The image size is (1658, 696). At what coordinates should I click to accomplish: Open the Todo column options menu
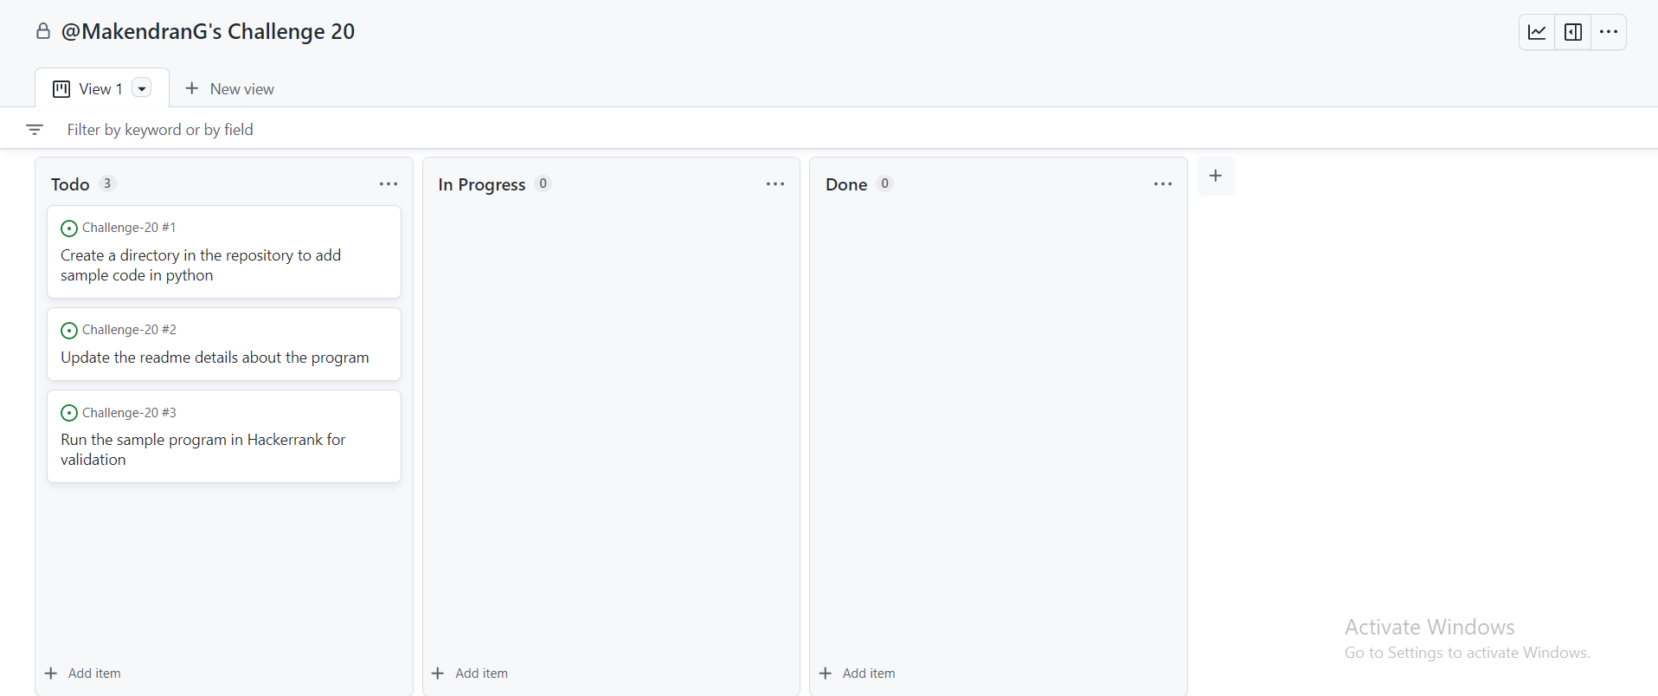[389, 184]
